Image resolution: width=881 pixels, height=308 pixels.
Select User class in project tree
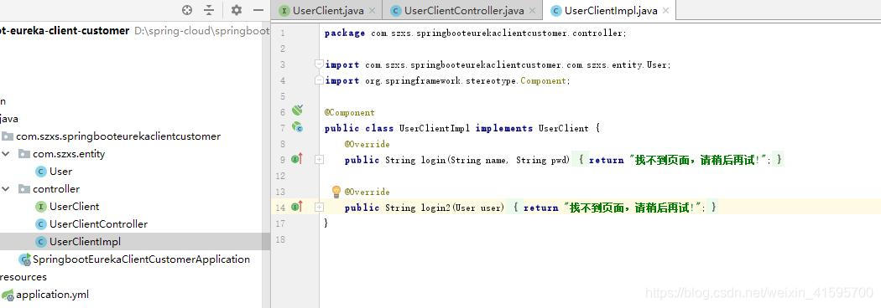(x=60, y=172)
